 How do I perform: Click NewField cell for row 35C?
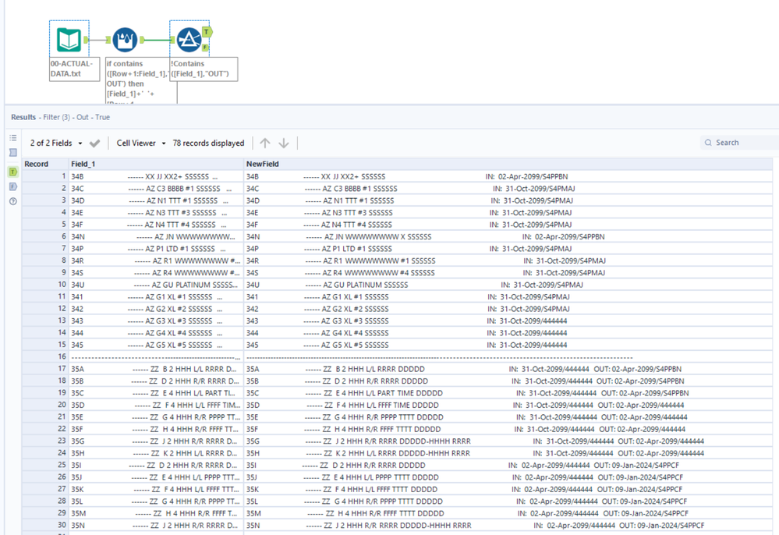(508, 393)
